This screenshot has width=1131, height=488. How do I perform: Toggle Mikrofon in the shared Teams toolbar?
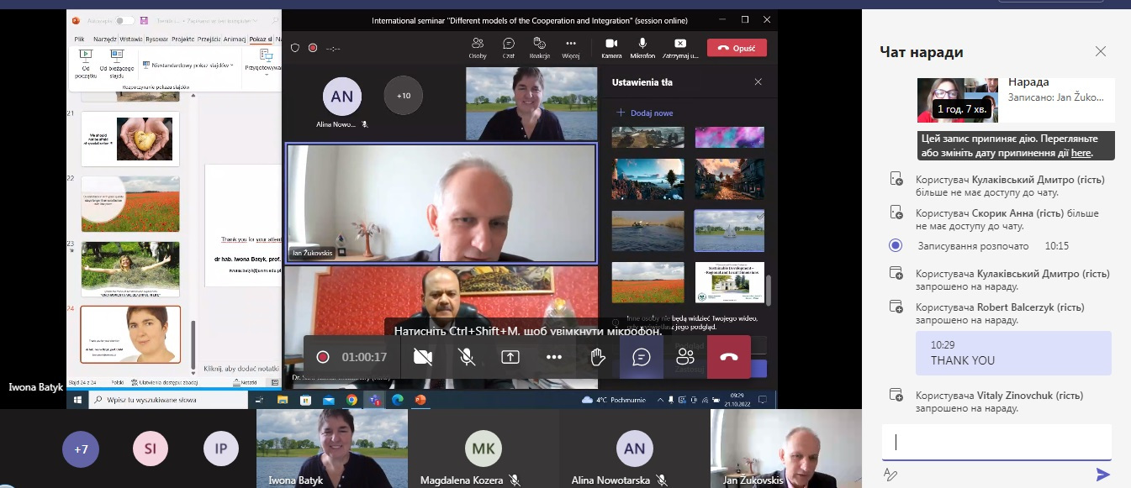coord(642,47)
